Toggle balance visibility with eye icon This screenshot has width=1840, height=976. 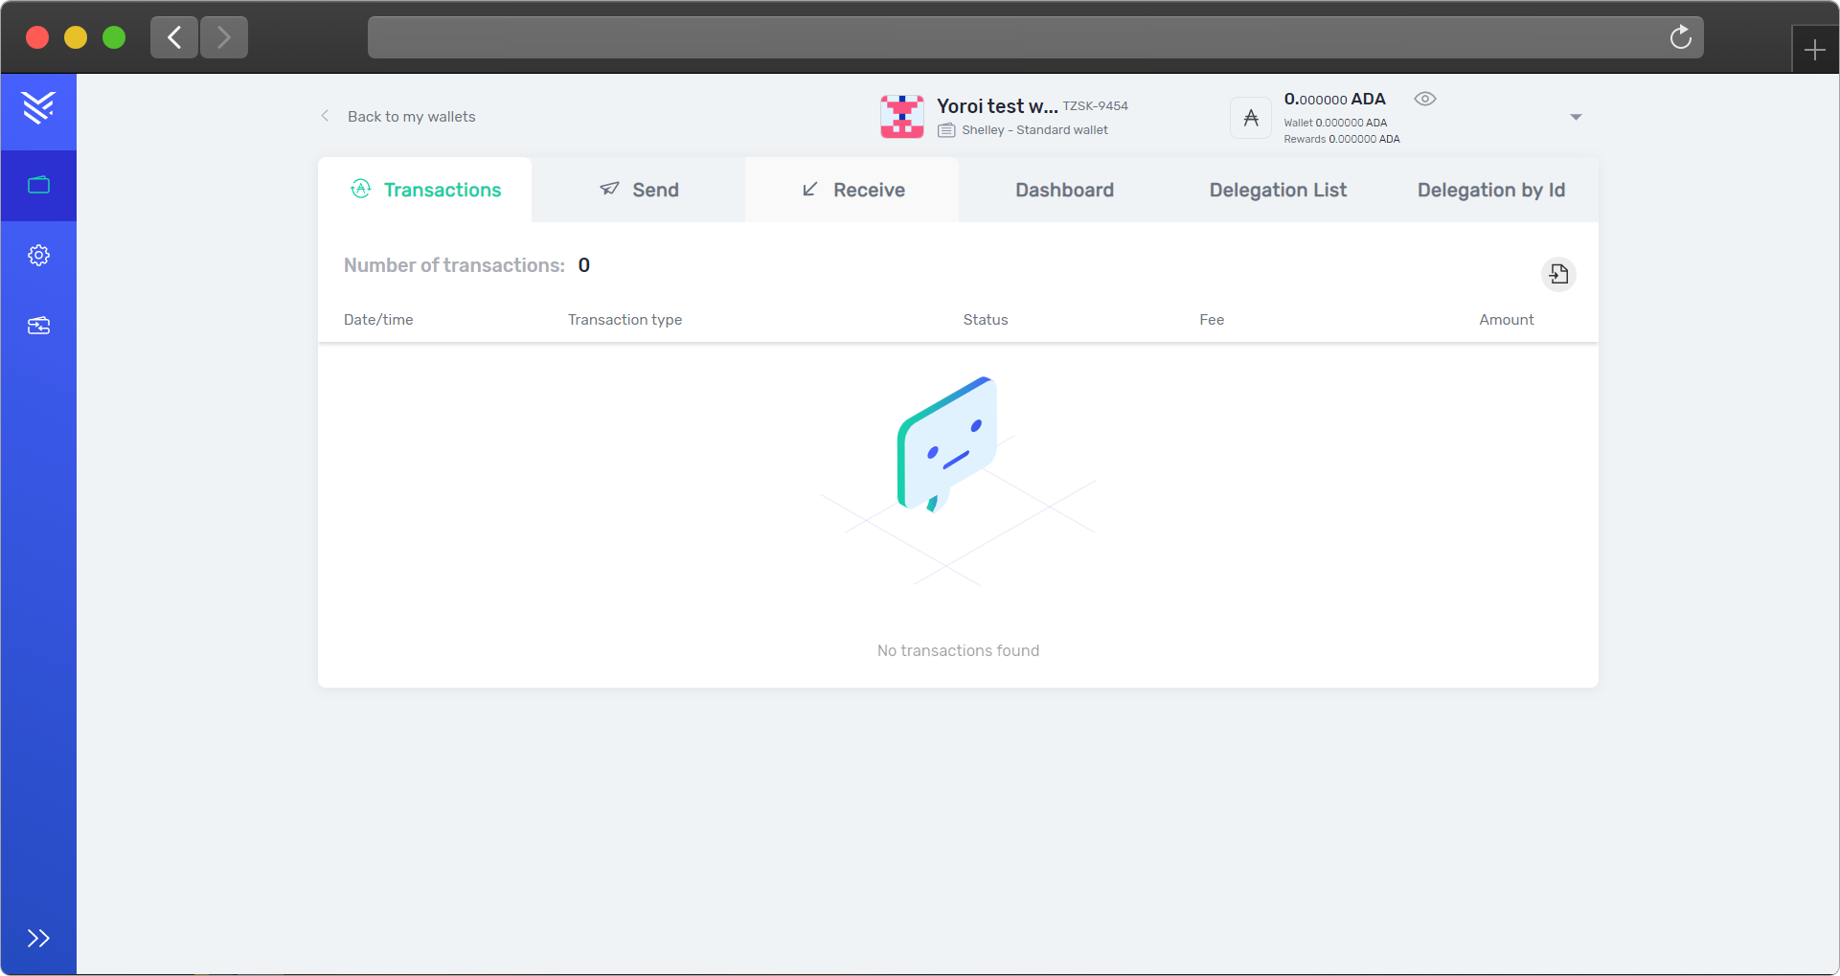pyautogui.click(x=1425, y=99)
